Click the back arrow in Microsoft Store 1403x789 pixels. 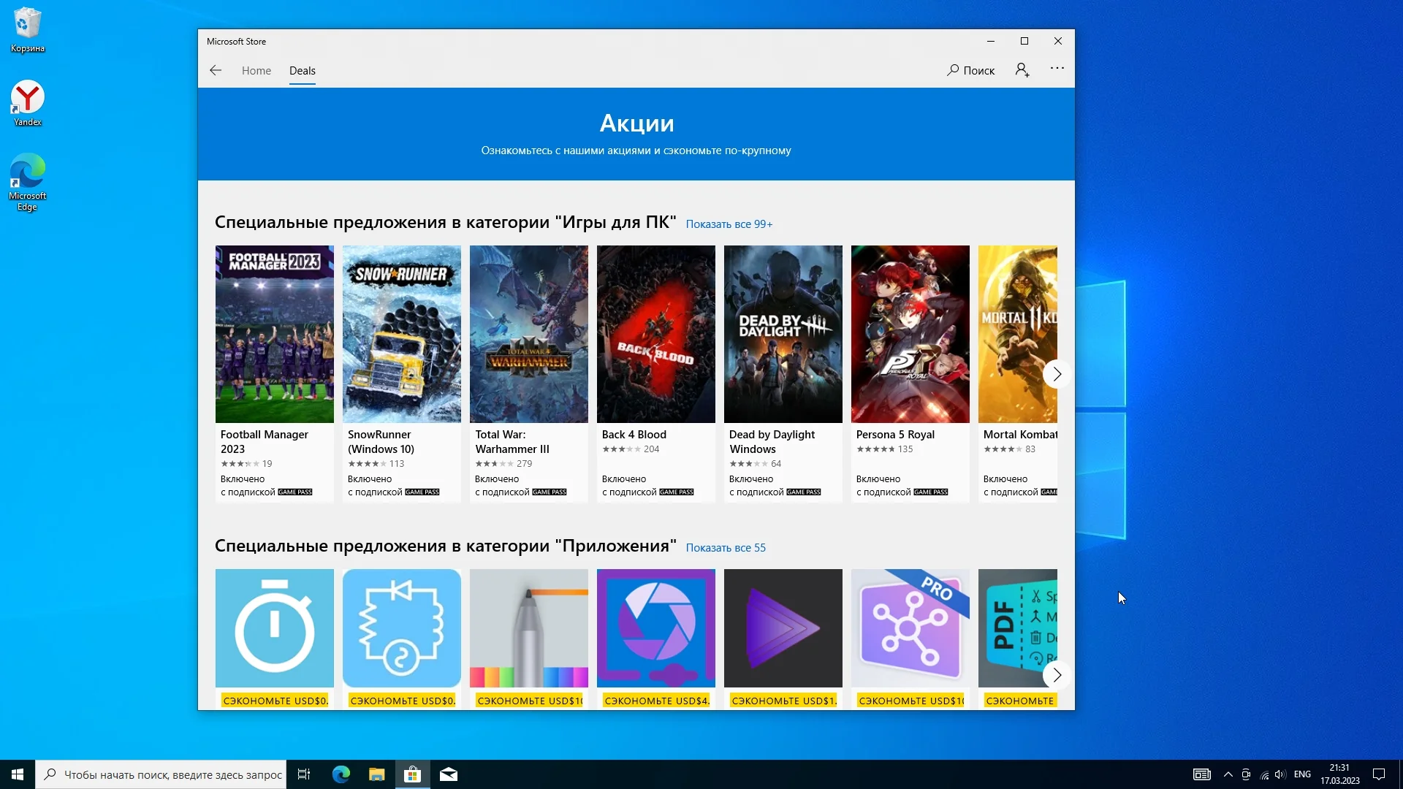(216, 71)
